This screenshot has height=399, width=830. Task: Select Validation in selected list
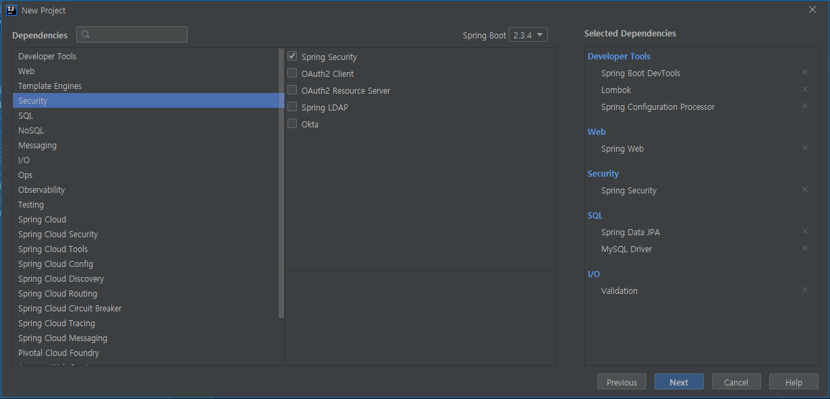[x=619, y=291]
